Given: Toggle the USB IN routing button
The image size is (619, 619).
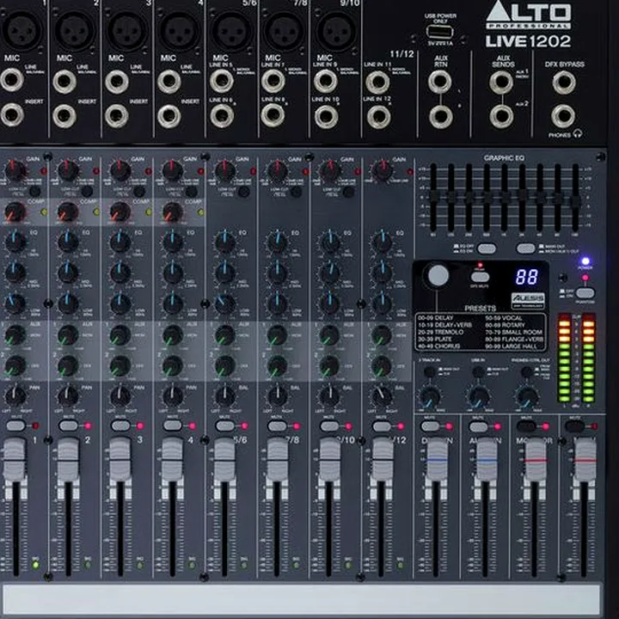Looking at the screenshot, I should [x=479, y=371].
